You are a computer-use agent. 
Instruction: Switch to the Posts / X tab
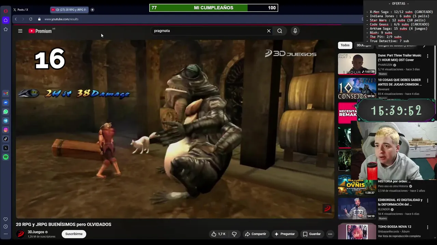[23, 10]
